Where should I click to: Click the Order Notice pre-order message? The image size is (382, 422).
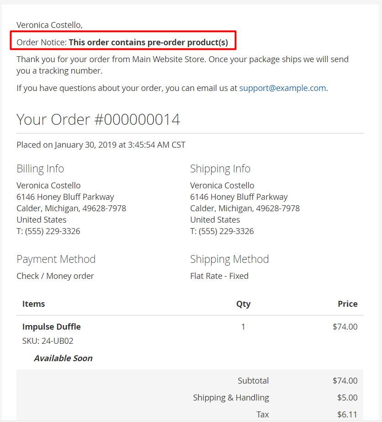coord(122,43)
